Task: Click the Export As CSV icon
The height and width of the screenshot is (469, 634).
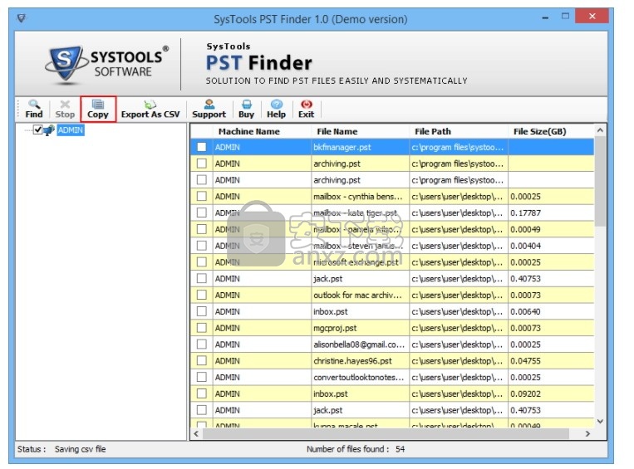Action: point(150,109)
